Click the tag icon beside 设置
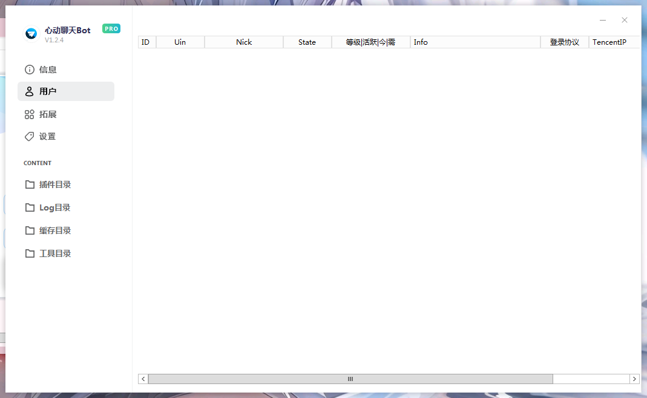Image resolution: width=647 pixels, height=398 pixels. point(29,137)
